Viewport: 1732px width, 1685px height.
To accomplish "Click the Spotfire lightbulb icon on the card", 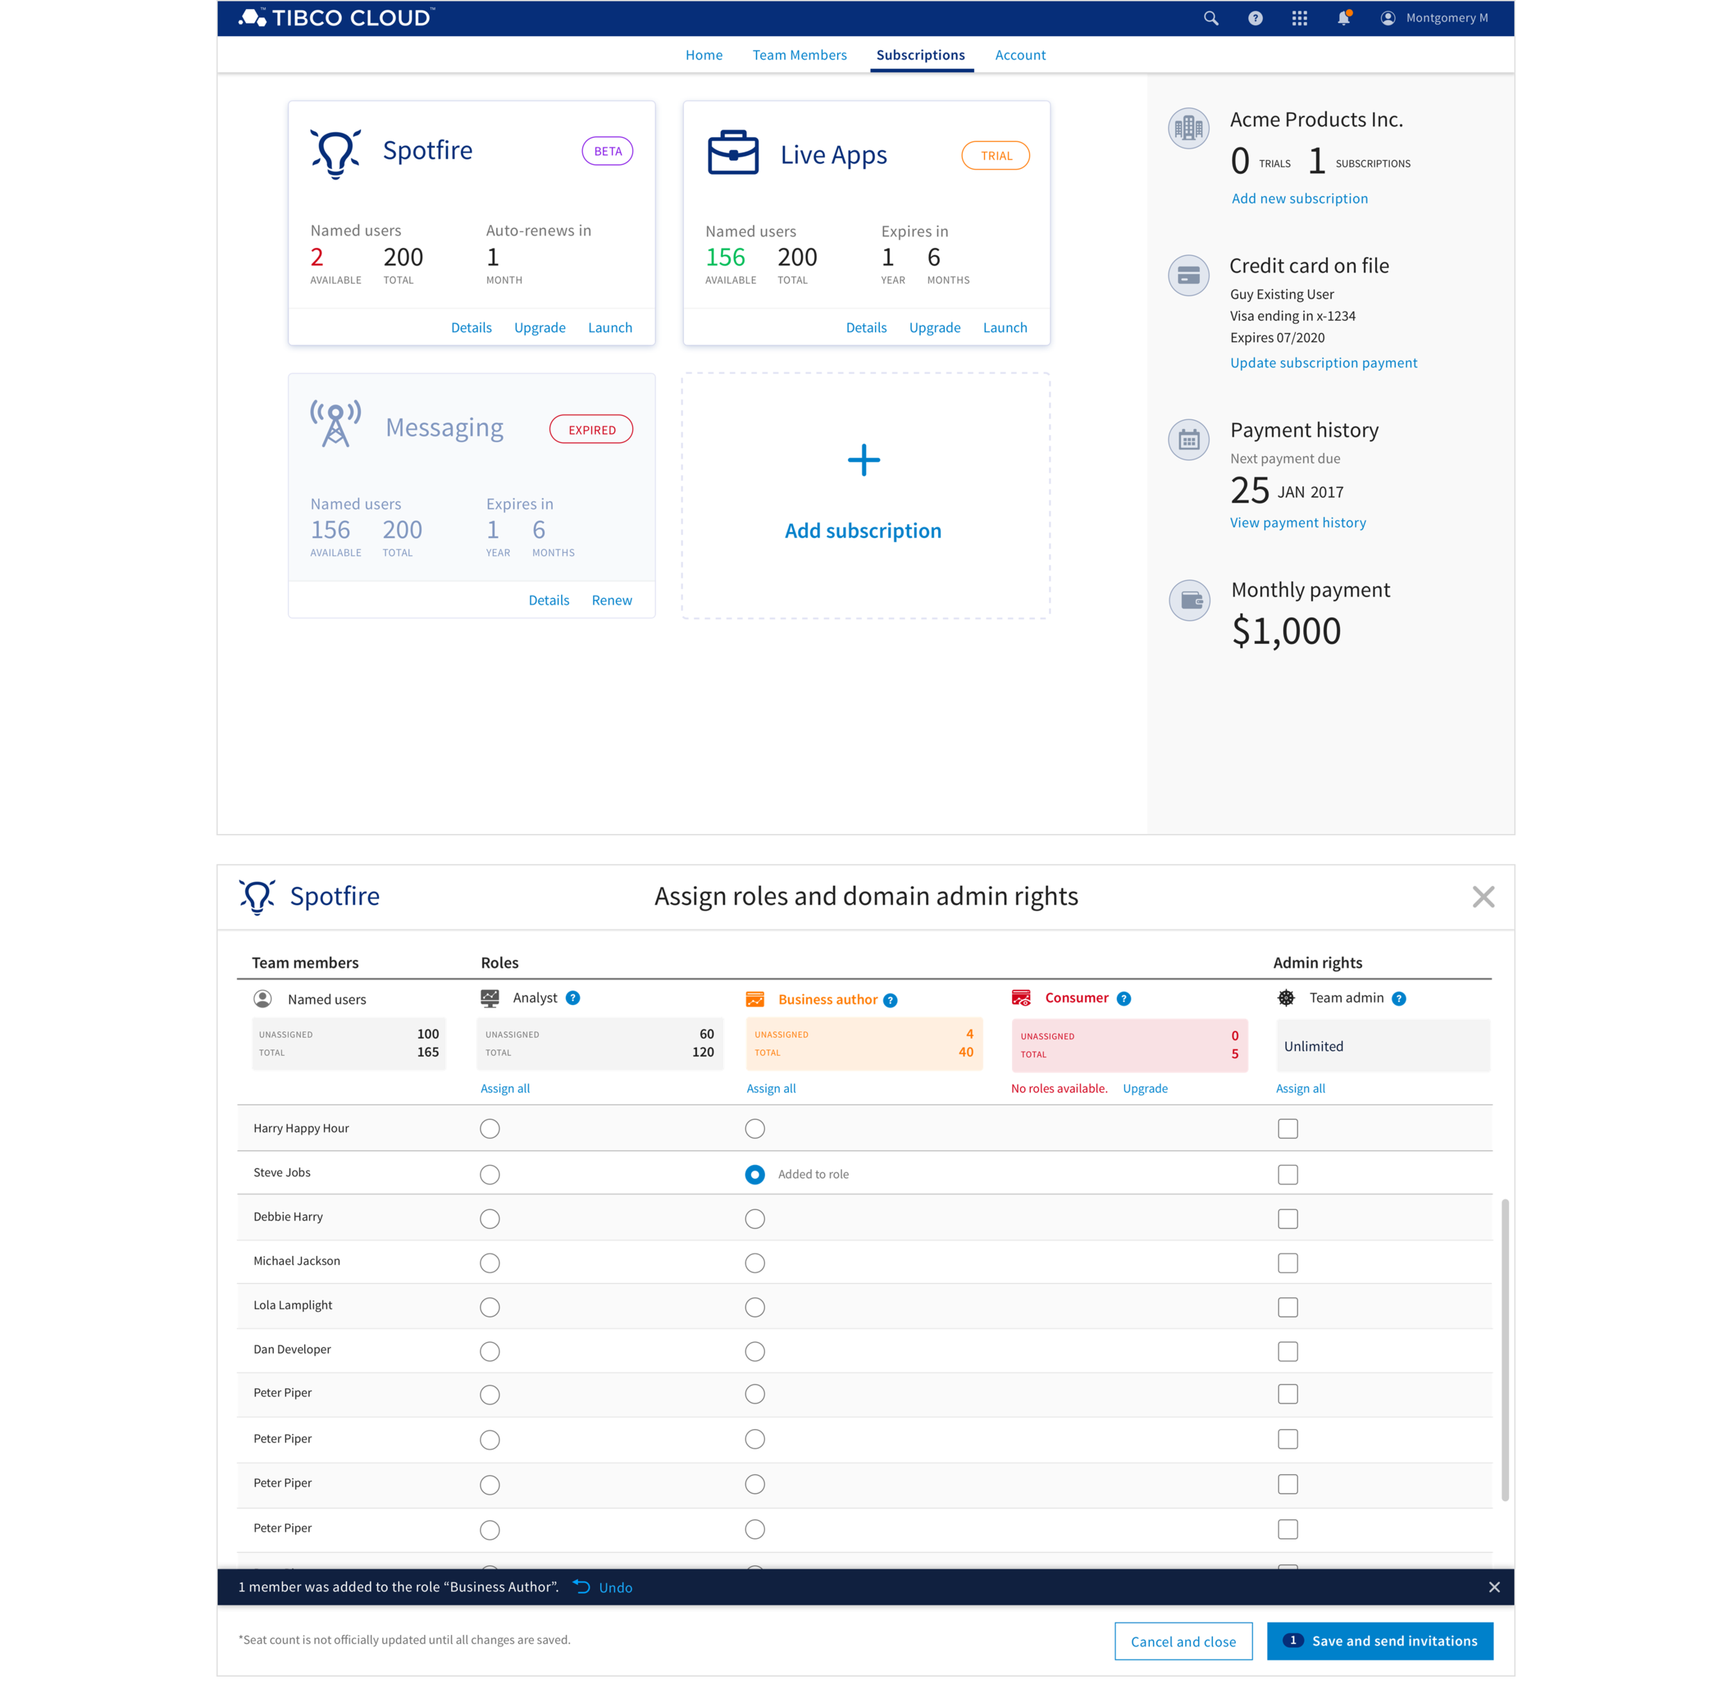I will (x=335, y=154).
